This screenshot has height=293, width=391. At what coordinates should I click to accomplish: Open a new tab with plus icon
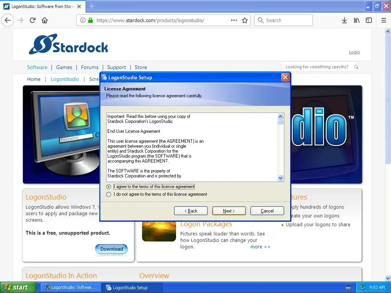pyautogui.click(x=92, y=6)
